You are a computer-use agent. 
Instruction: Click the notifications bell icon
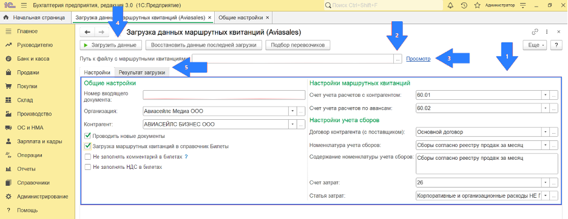coord(450,5)
